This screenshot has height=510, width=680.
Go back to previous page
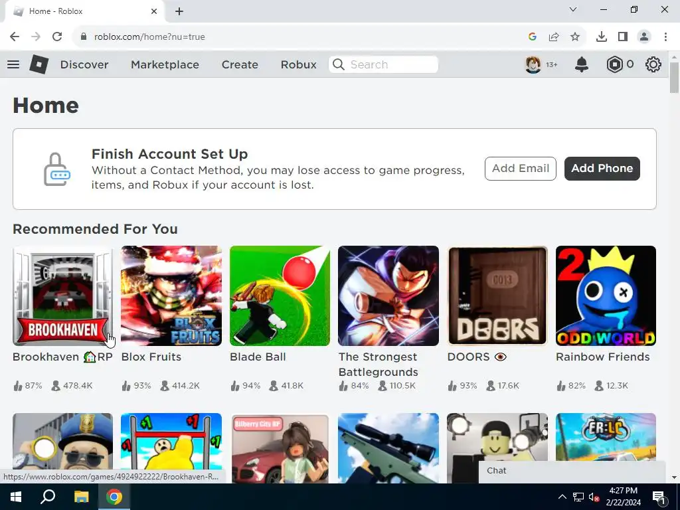pyautogui.click(x=15, y=37)
